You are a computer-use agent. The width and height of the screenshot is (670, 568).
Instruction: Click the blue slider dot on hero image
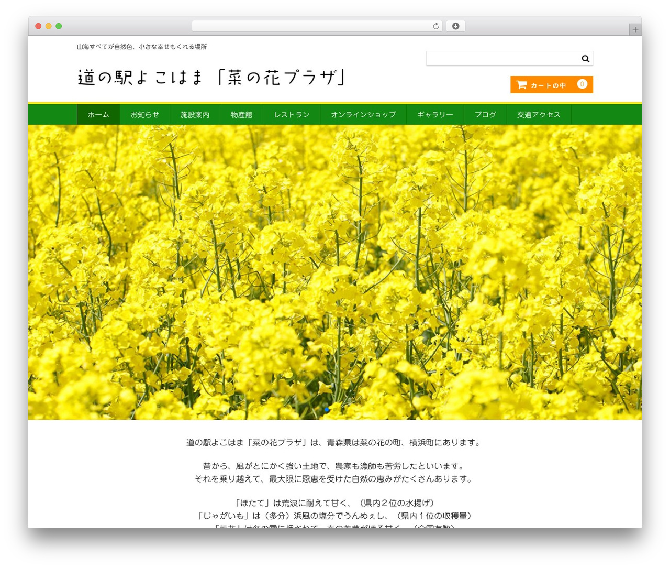coord(327,410)
